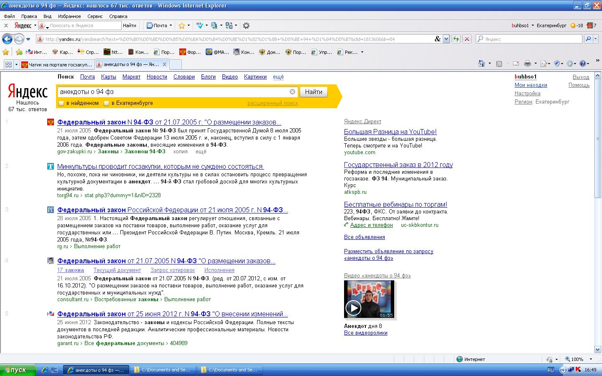The width and height of the screenshot is (602, 376).
Task: Play the Анекдот дня video
Action: click(x=353, y=308)
